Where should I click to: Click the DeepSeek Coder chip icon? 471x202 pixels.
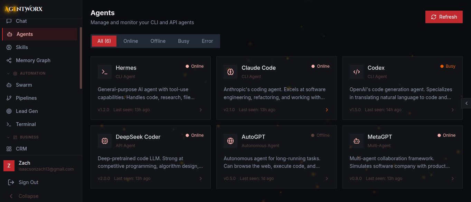(x=105, y=141)
